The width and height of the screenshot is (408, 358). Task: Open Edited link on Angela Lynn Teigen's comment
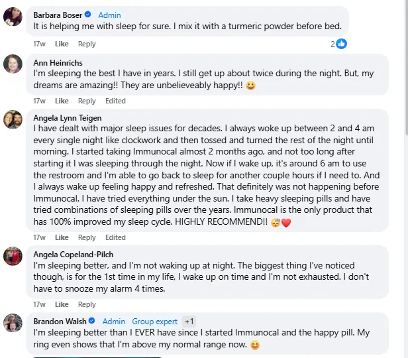point(115,237)
